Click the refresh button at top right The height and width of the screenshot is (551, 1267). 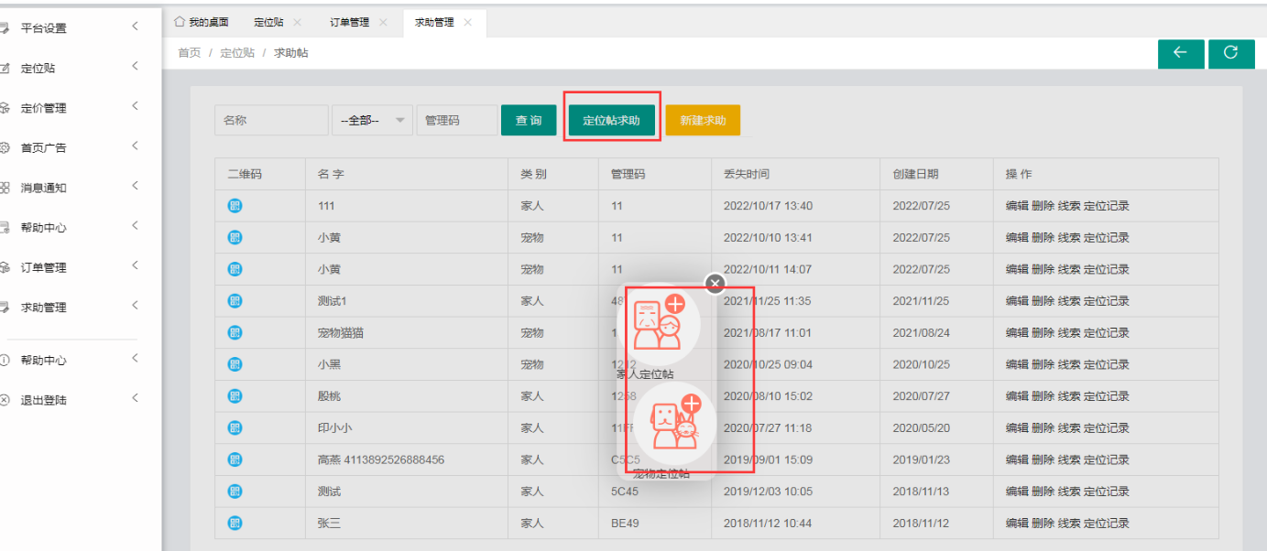tap(1231, 54)
